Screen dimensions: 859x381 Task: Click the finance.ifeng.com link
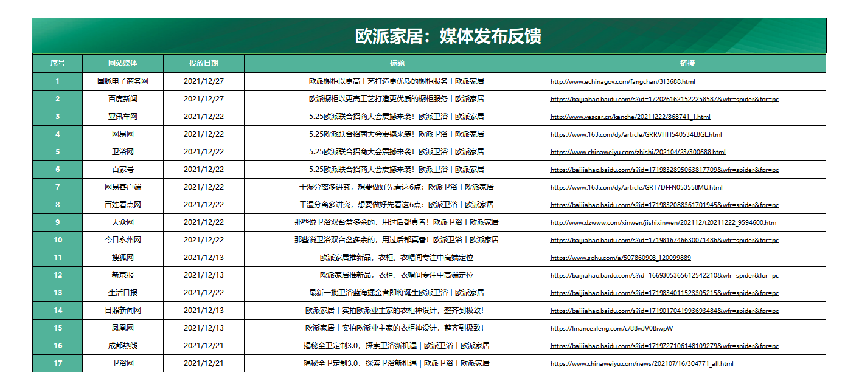(x=611, y=328)
